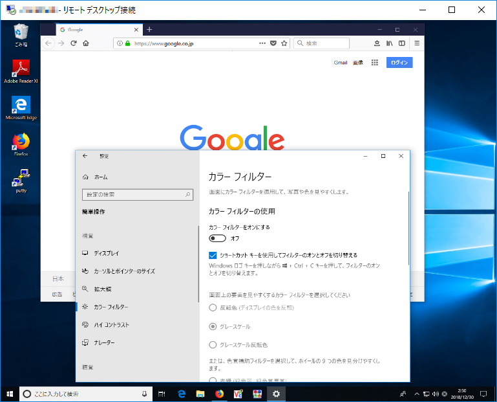Reload the Google page in Firefox
The width and height of the screenshot is (497, 402).
coord(74,43)
